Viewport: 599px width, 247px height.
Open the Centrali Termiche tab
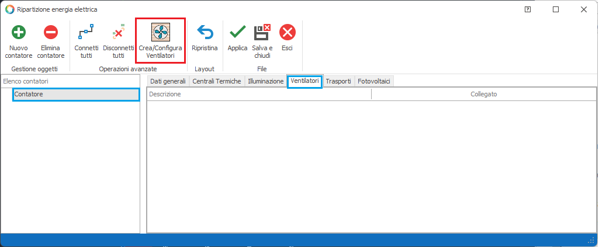click(216, 82)
